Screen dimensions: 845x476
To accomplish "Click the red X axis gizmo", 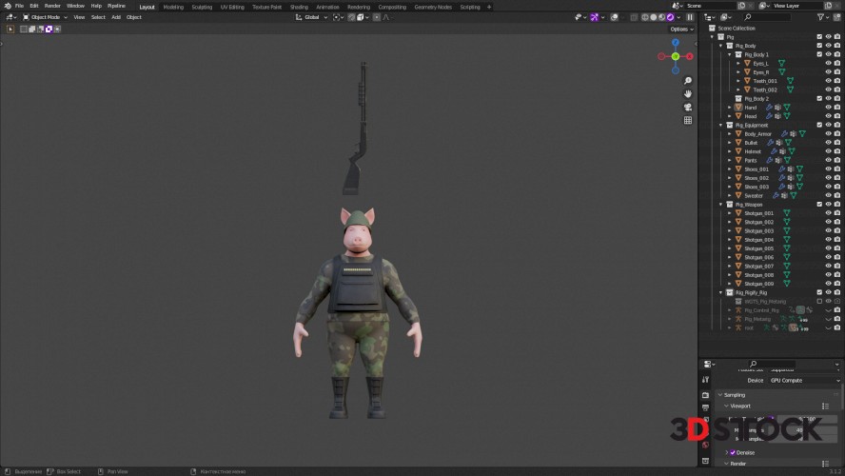I will pyautogui.click(x=689, y=56).
